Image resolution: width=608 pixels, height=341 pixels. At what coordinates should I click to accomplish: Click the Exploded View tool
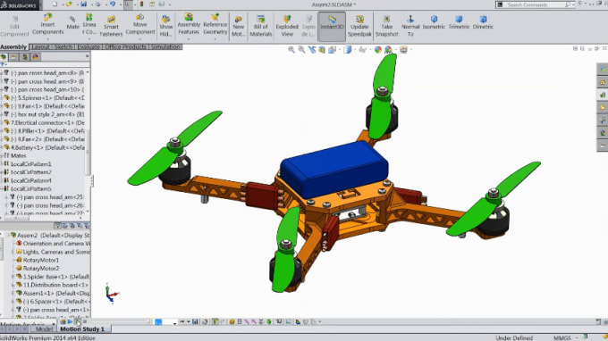287,26
